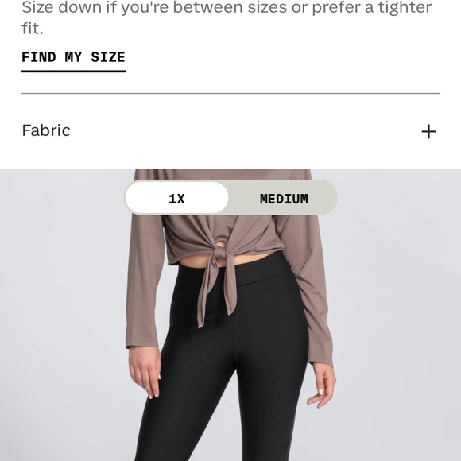Viewport: 461px width, 461px height.
Task: Switch model view to 1X size
Action: (x=176, y=199)
